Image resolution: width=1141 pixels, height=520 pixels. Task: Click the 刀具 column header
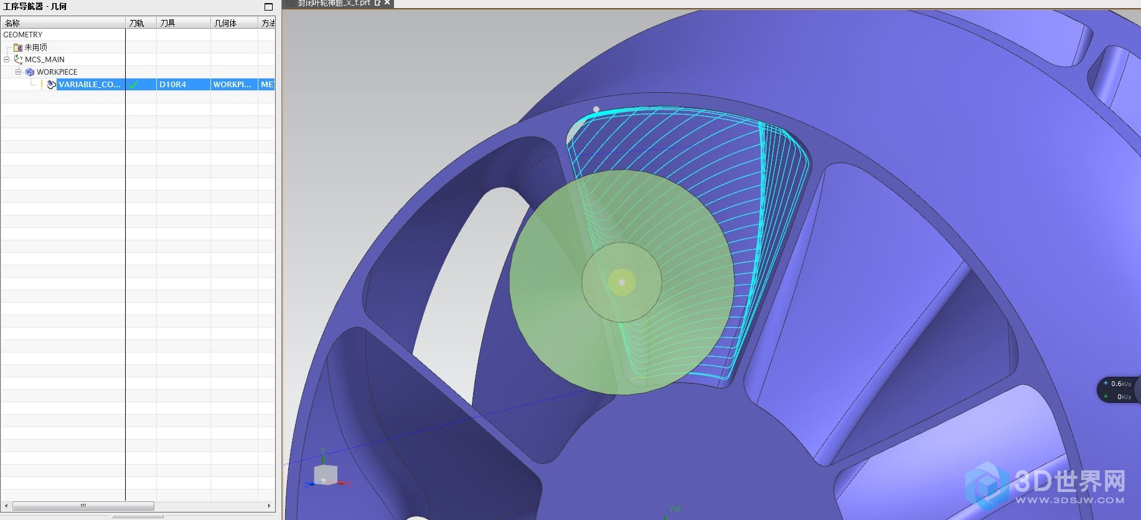point(184,23)
